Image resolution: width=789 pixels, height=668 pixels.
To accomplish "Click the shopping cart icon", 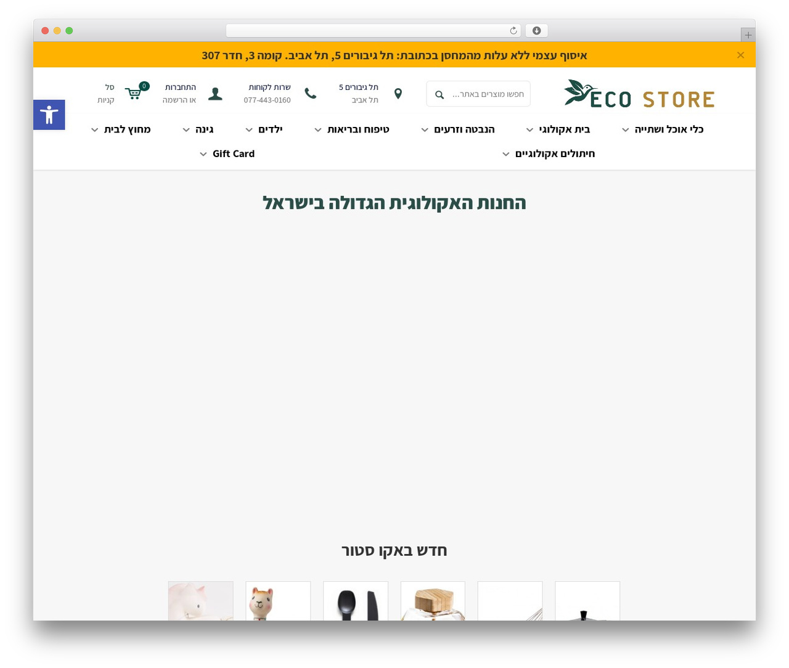I will tap(134, 93).
